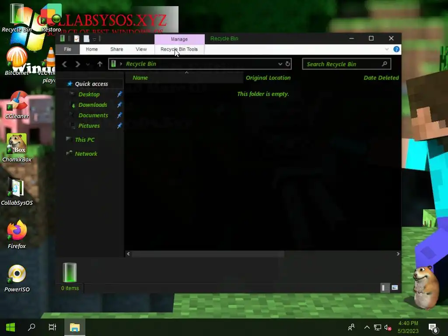Viewport: 448px width, 336px height.
Task: Focus the Search Recycle Bin field
Action: pos(346,64)
